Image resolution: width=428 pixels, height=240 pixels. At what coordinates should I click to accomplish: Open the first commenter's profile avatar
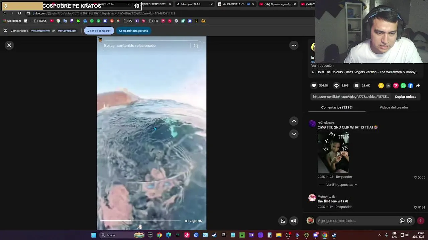click(x=312, y=124)
